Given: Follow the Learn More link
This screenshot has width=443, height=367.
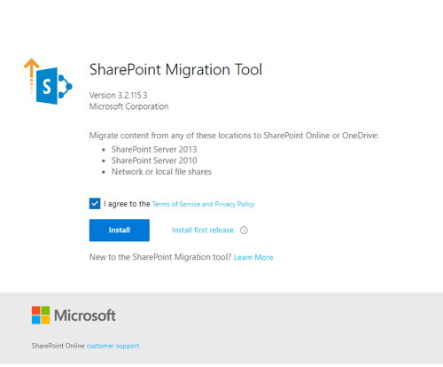Looking at the screenshot, I should pyautogui.click(x=253, y=257).
